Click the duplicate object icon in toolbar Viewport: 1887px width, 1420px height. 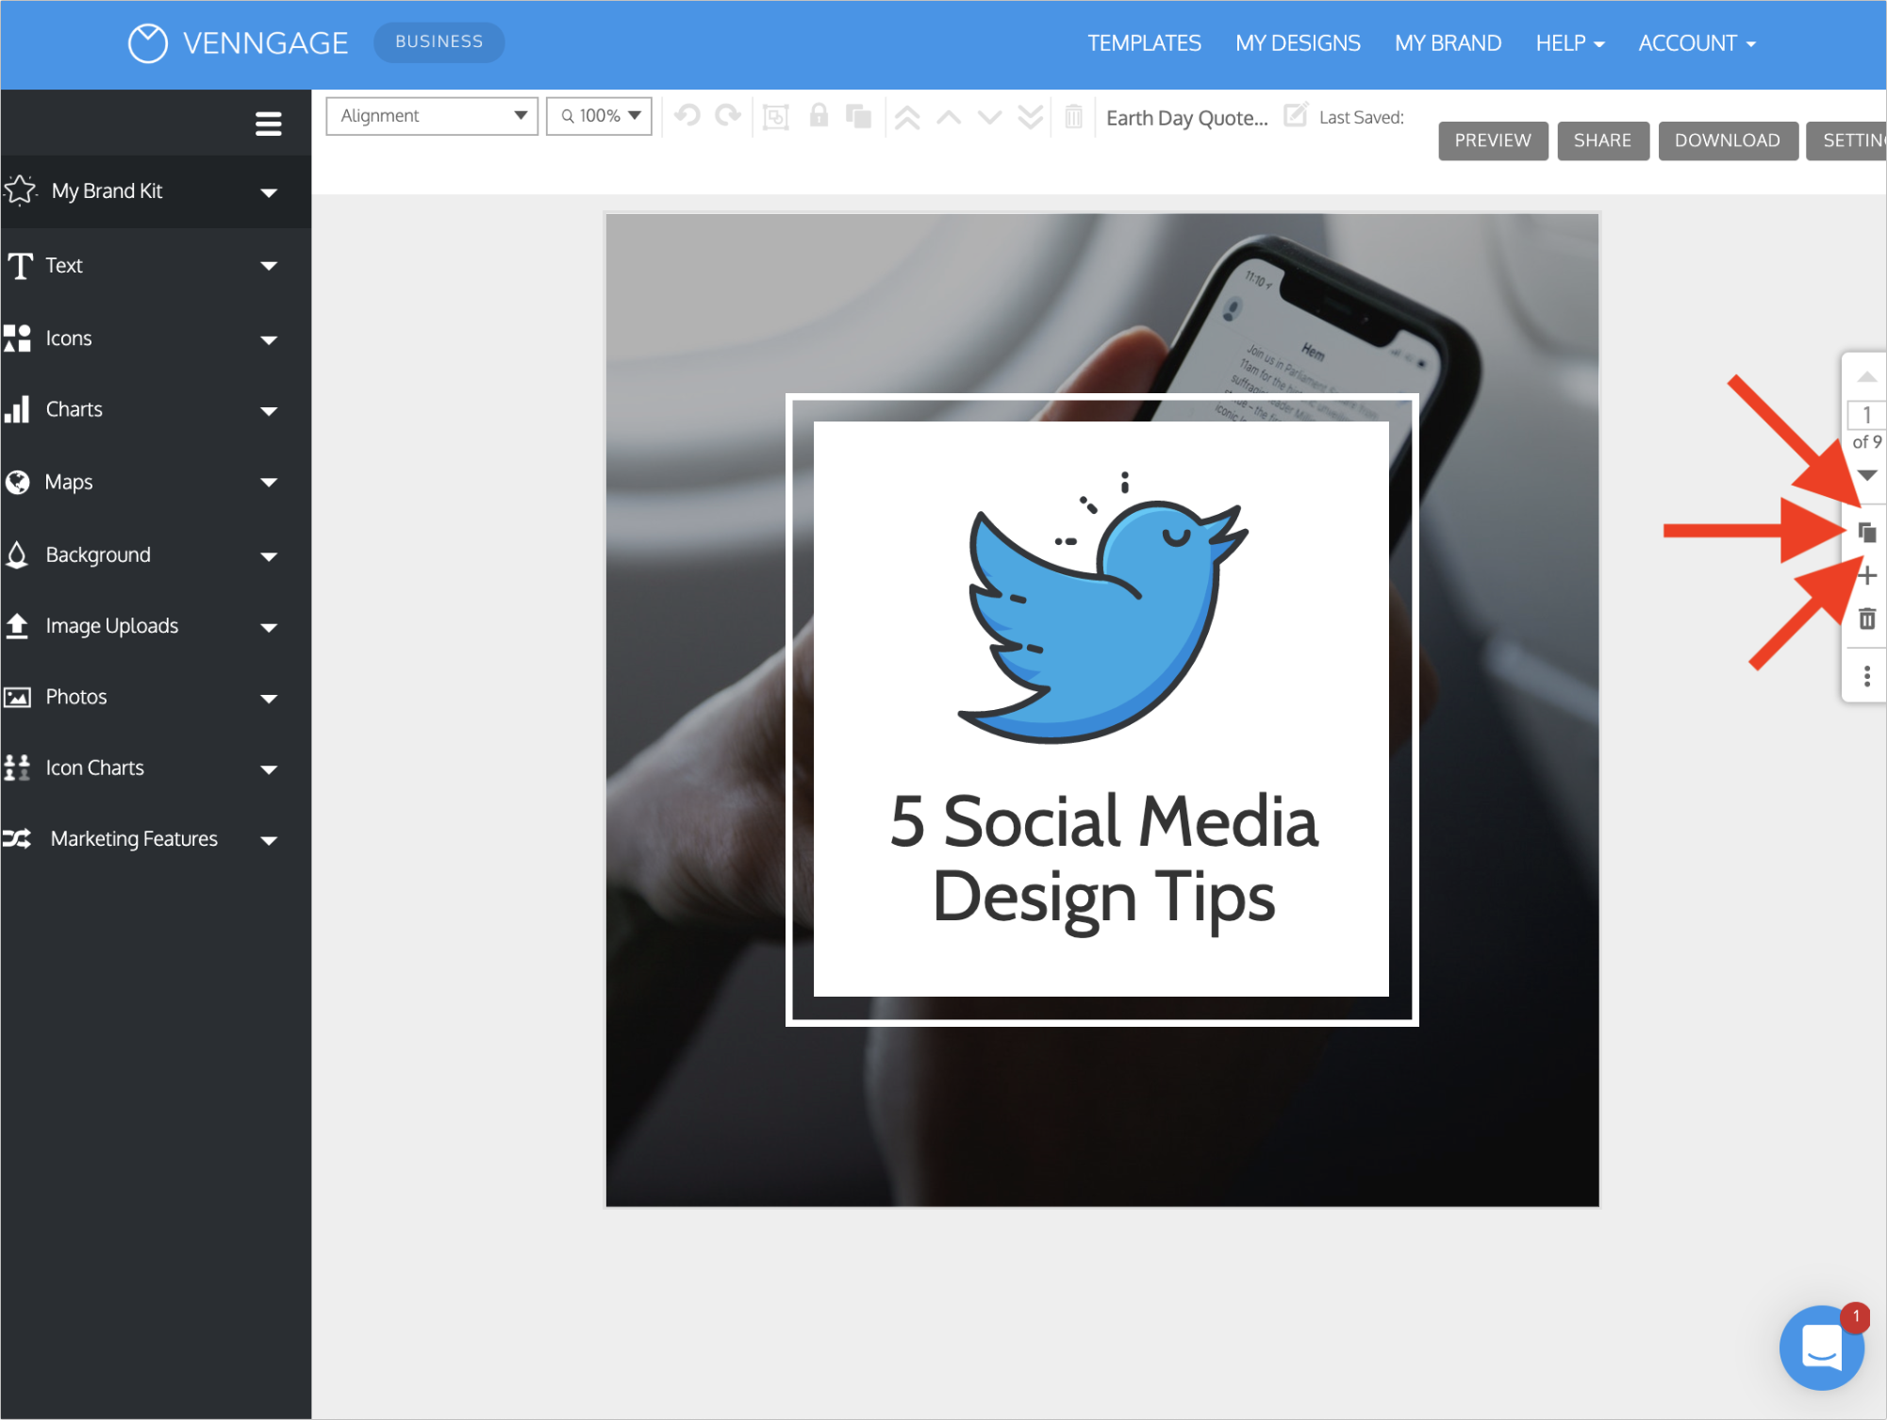858,117
